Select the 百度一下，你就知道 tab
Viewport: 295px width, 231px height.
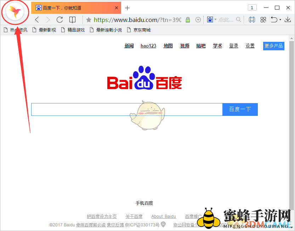click(76, 8)
